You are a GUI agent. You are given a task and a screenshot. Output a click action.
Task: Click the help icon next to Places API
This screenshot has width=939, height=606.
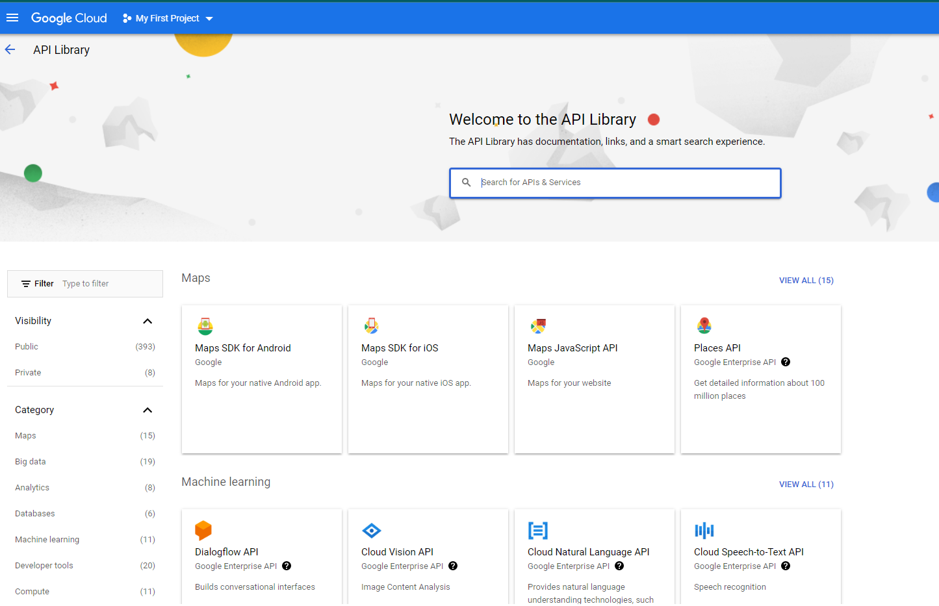[786, 362]
